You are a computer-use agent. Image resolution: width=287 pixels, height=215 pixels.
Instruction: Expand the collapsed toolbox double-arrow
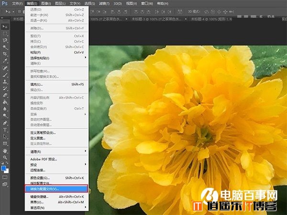[x=2, y=18]
